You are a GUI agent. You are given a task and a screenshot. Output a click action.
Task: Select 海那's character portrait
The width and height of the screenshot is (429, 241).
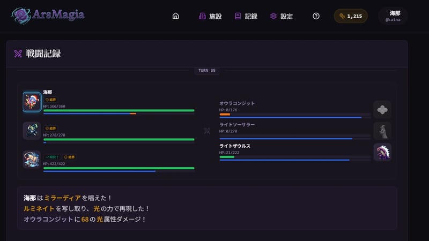coord(32,102)
